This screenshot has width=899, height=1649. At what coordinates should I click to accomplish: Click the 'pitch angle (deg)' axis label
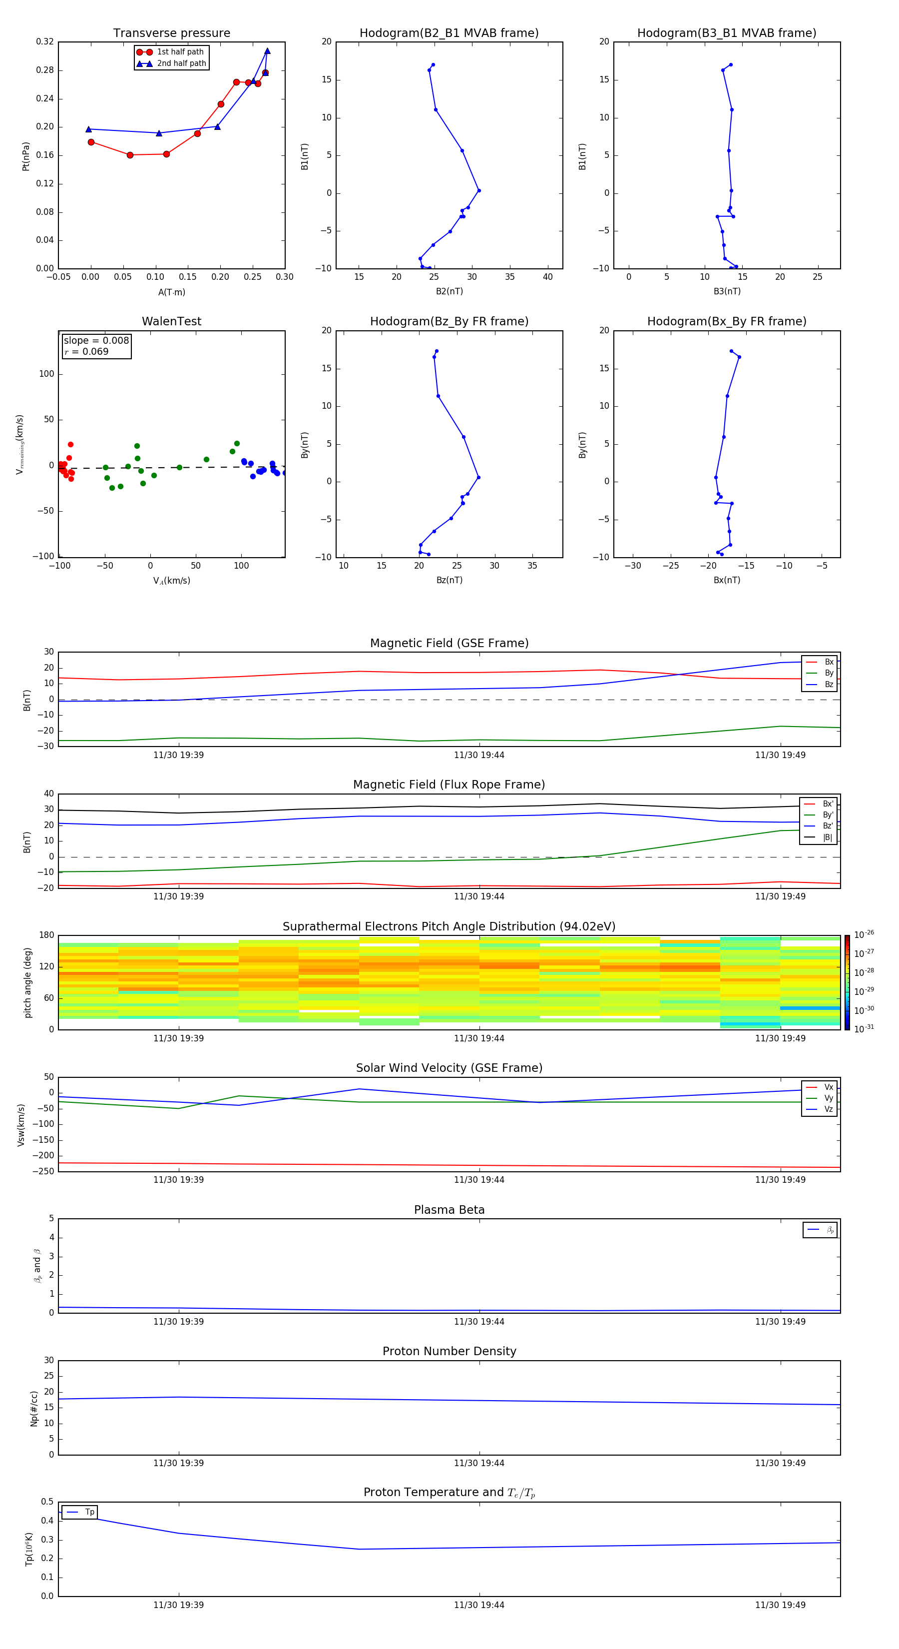(x=27, y=982)
